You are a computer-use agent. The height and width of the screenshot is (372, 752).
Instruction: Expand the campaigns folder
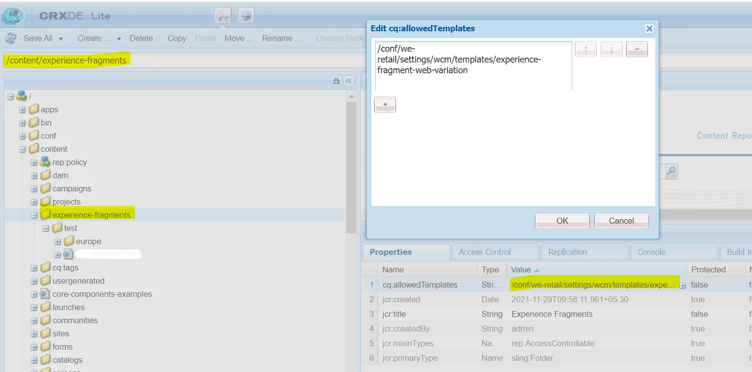point(34,189)
